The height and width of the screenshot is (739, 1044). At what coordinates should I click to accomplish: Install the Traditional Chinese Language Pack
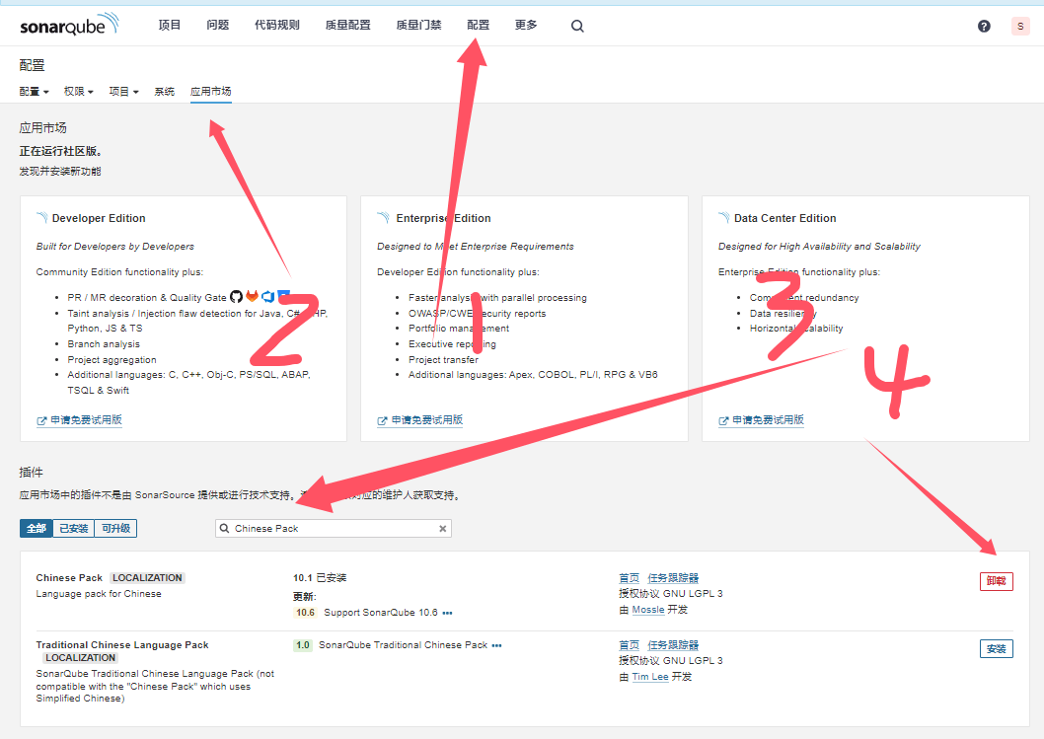coord(996,648)
